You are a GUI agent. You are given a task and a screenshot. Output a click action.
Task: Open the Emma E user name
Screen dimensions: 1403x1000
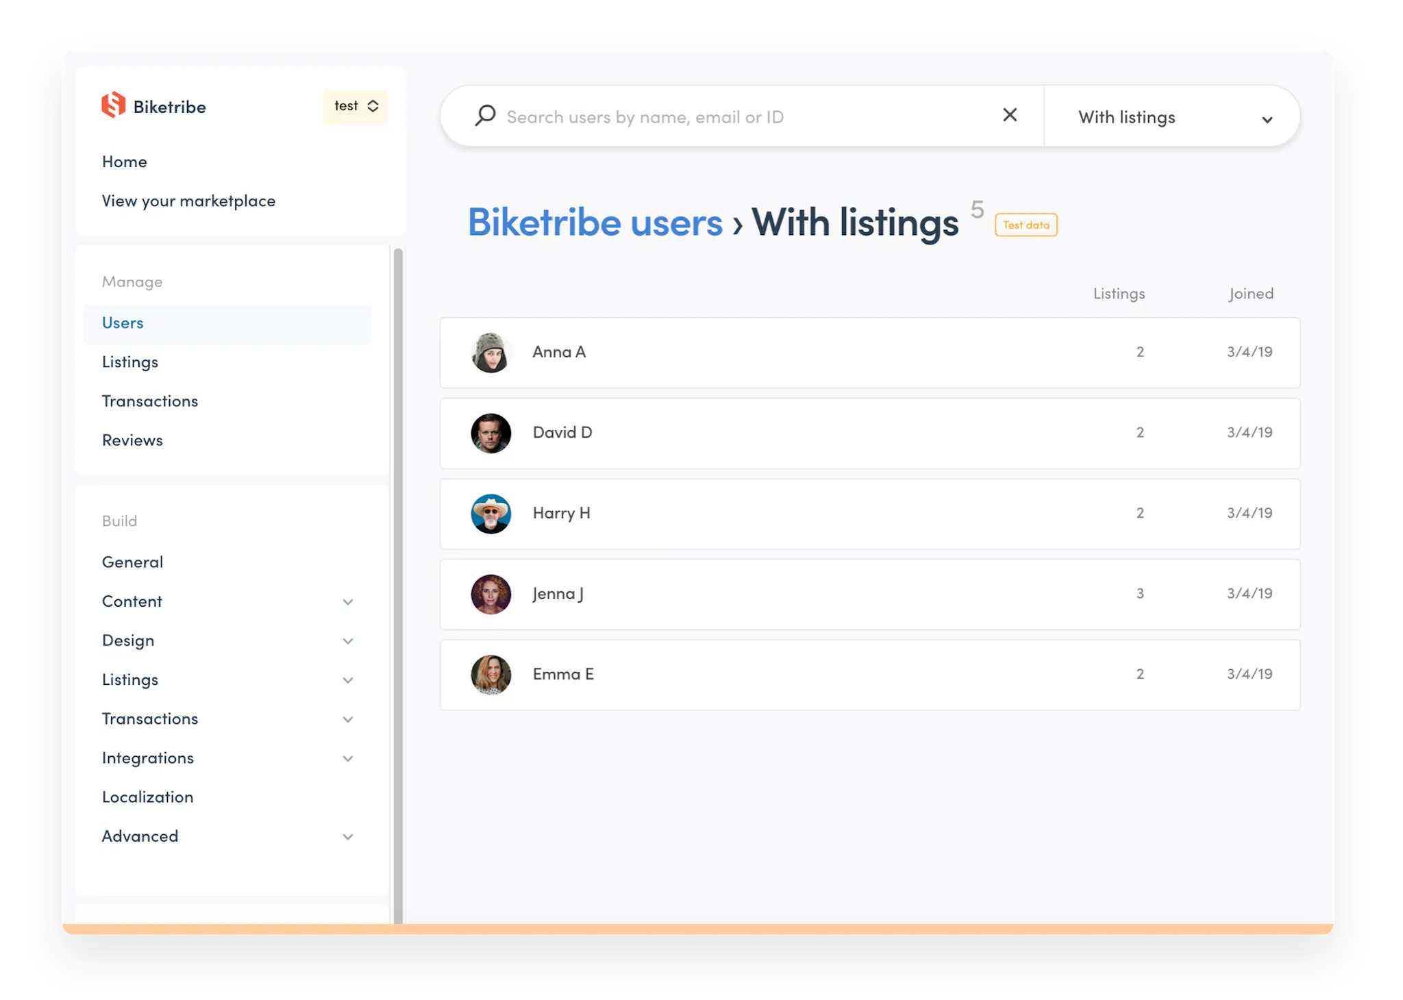(x=563, y=675)
